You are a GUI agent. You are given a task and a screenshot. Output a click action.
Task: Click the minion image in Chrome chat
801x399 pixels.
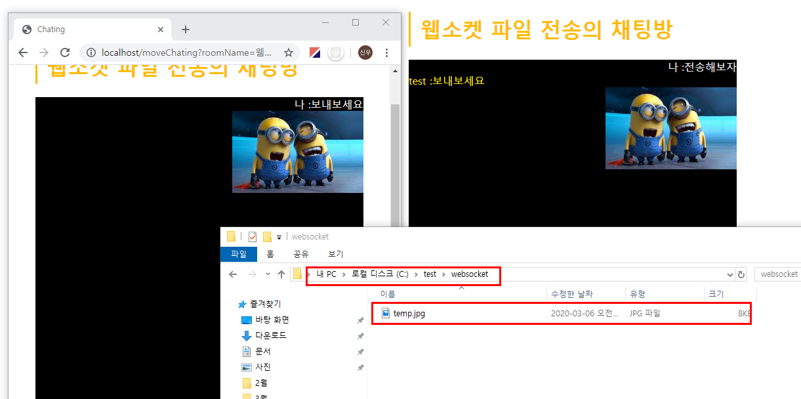point(298,152)
